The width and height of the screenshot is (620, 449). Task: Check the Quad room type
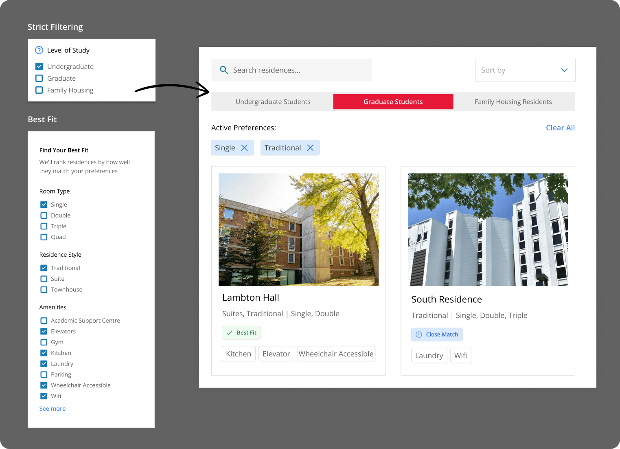44,237
